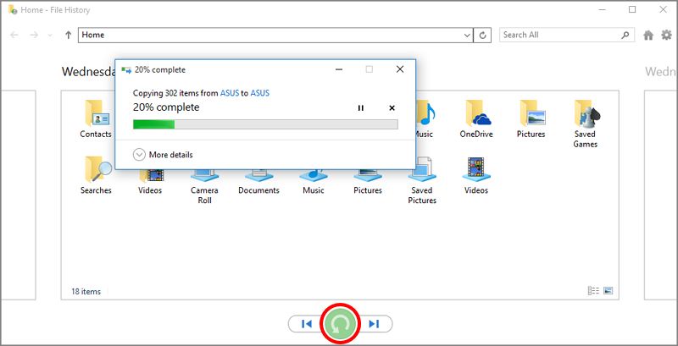Image resolution: width=678 pixels, height=346 pixels.
Task: Open File History settings gear
Action: pyautogui.click(x=666, y=35)
